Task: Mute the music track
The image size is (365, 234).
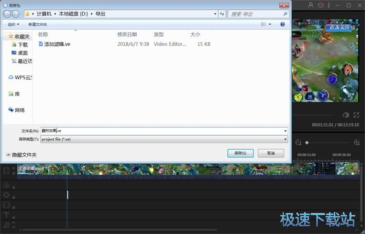Action: click(x=14, y=223)
